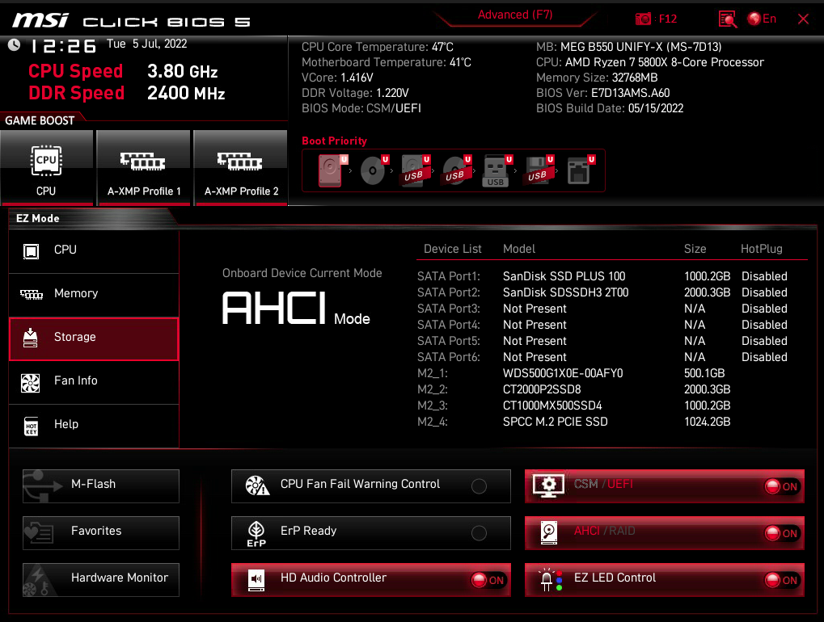Screen dimensions: 824x622
Task: Toggle AHCI / RAID switch
Action: [781, 533]
